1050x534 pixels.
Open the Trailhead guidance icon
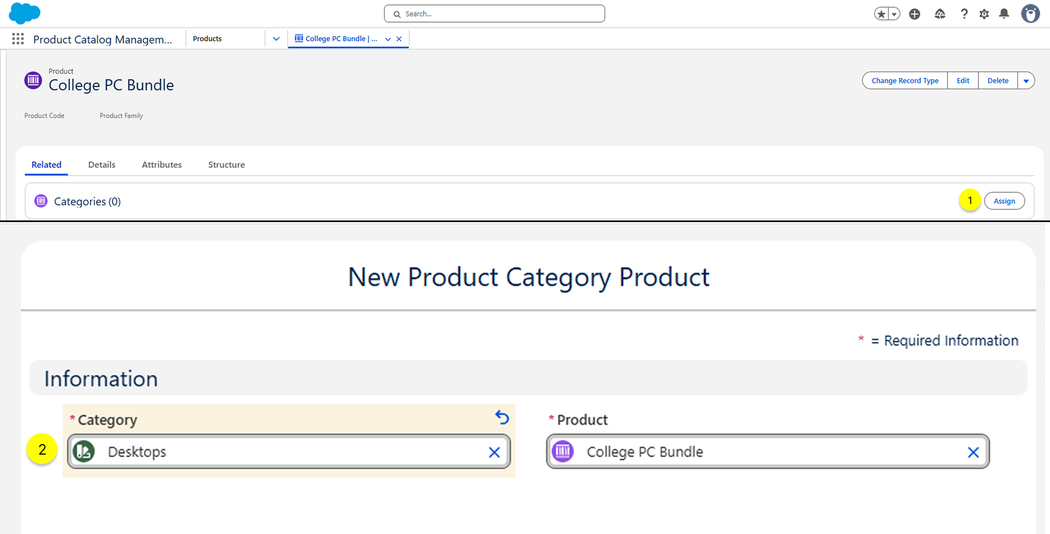coord(940,14)
